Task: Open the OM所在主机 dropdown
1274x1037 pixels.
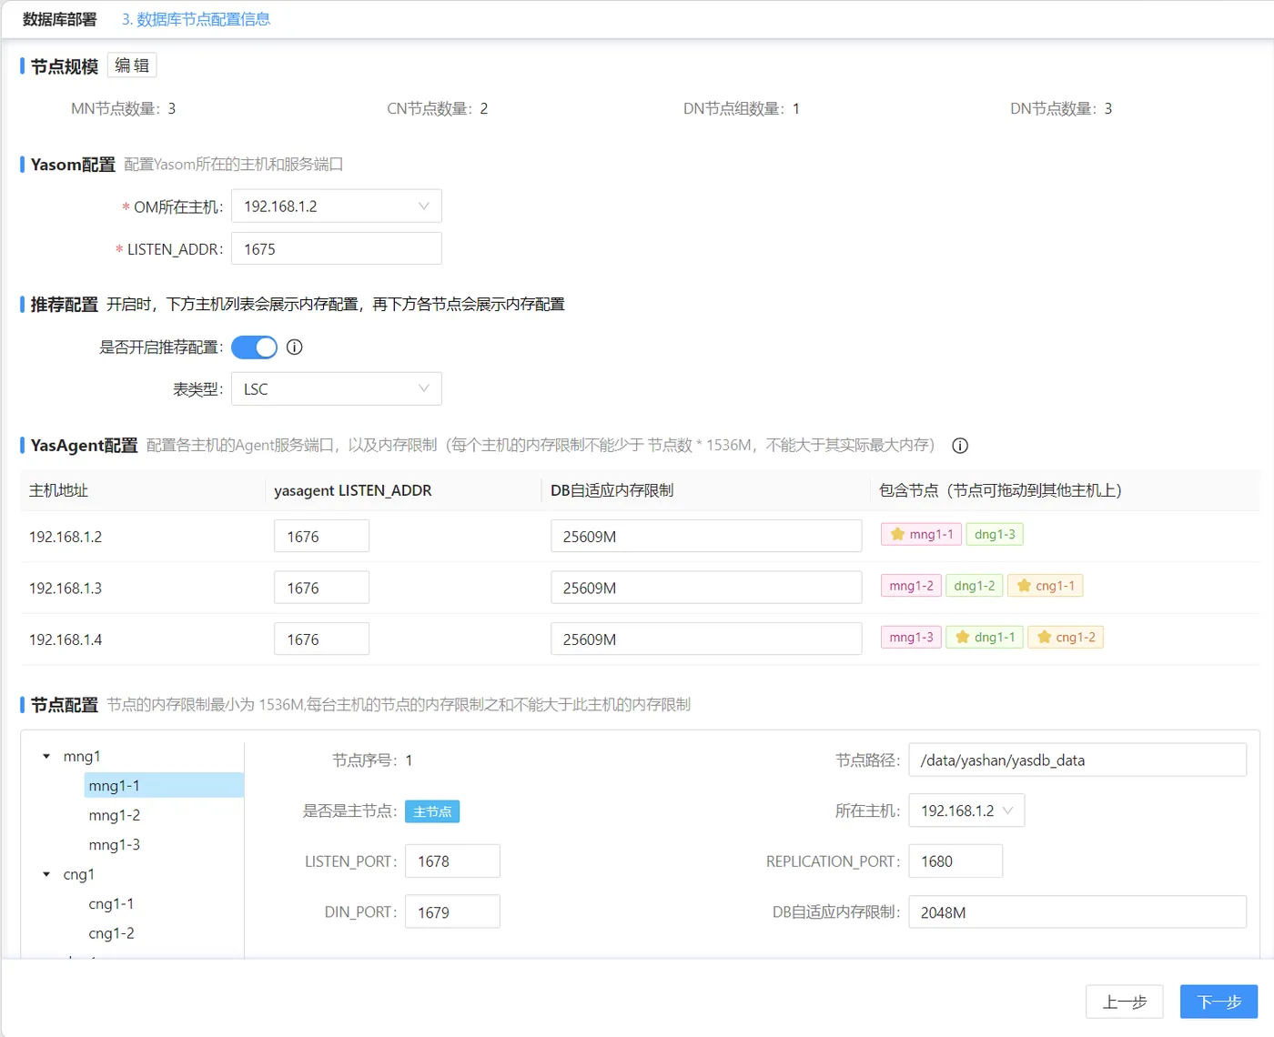Action: click(x=337, y=206)
